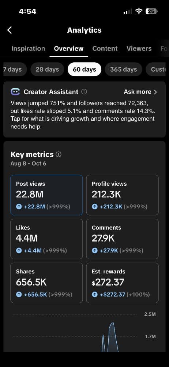Tap the back arrow icon
The width and height of the screenshot is (169, 367).
(10, 30)
